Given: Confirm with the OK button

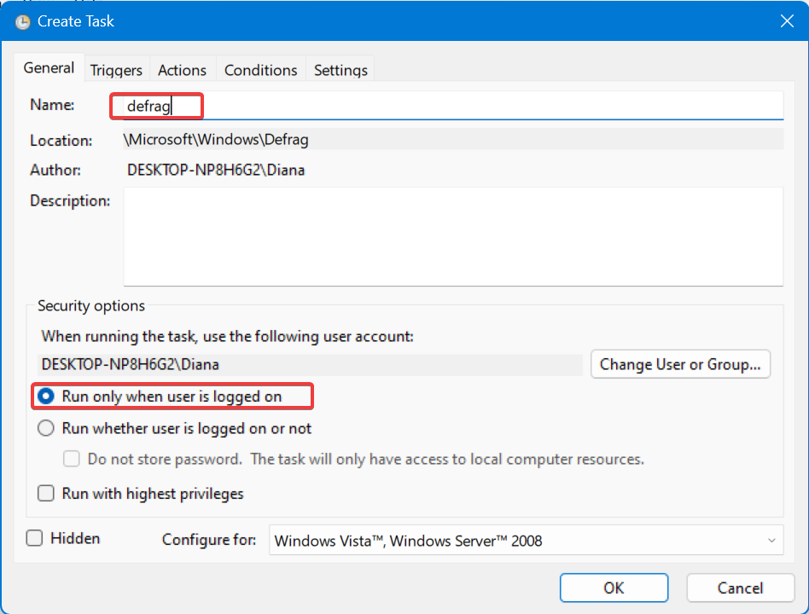Looking at the screenshot, I should click(614, 588).
